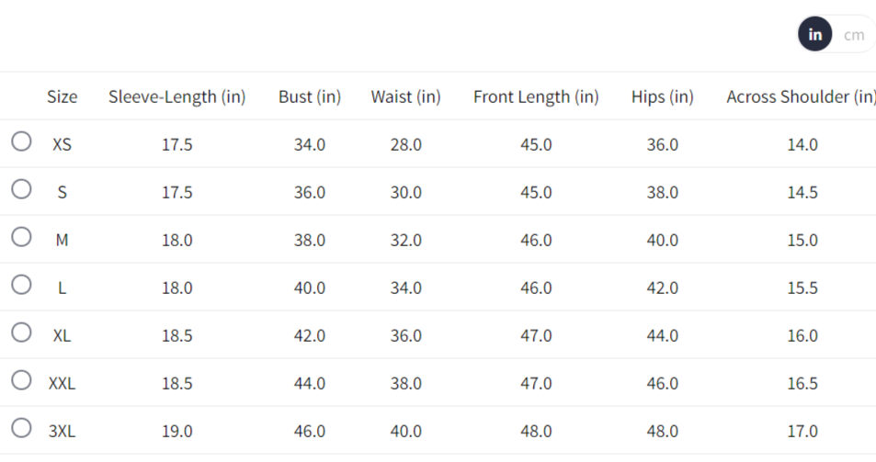The width and height of the screenshot is (876, 462).
Task: Pick the L size radio button
Action: pos(22,285)
